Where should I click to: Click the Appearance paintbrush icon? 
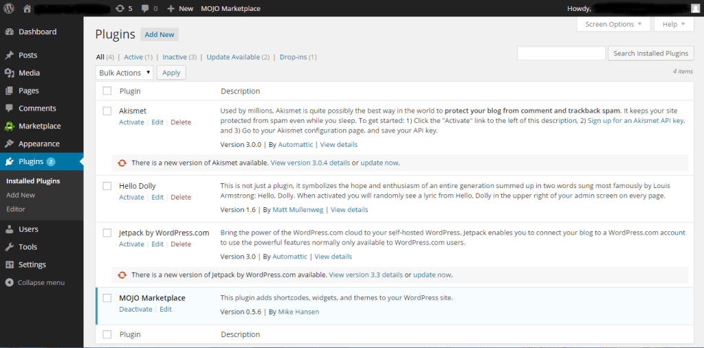(9, 144)
